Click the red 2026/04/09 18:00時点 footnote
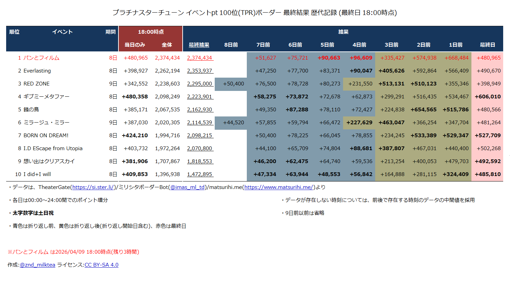 click(x=73, y=252)
